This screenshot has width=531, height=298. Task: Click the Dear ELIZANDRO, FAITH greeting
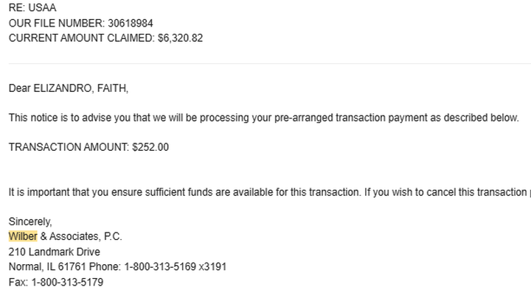pos(69,88)
